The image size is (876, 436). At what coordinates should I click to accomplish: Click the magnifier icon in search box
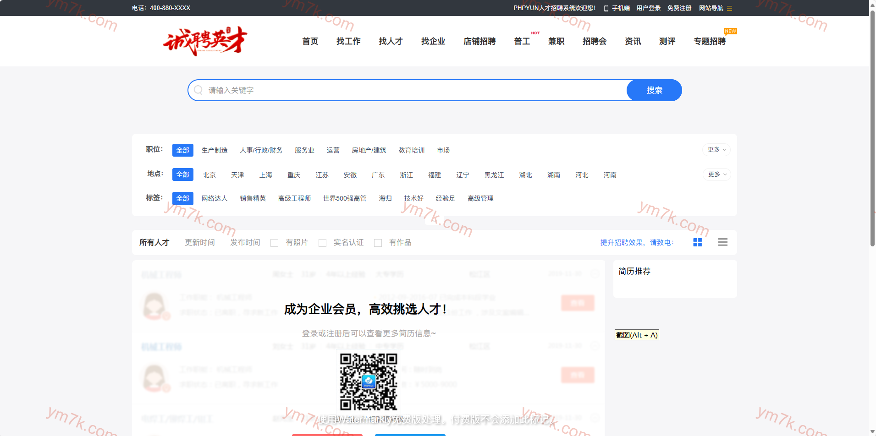click(x=198, y=90)
